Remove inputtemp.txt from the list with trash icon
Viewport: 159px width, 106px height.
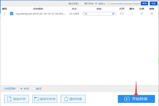152,14
